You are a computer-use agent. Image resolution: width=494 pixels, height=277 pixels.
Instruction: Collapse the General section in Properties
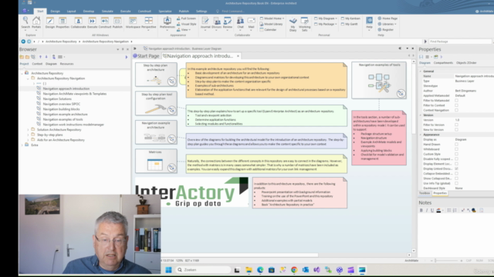click(x=421, y=72)
